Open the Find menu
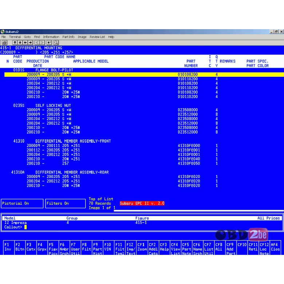This screenshot has width=284, height=284. click(x=37, y=37)
